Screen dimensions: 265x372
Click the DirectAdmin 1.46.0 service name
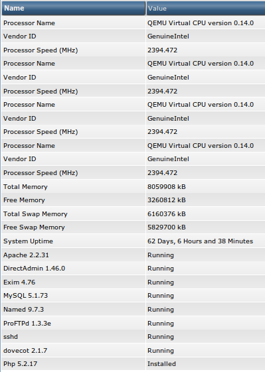tap(35, 269)
